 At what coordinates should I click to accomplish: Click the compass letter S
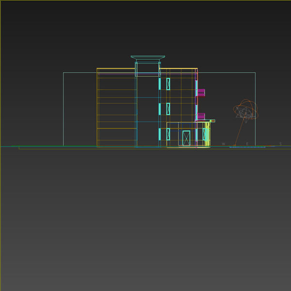[280, 144]
